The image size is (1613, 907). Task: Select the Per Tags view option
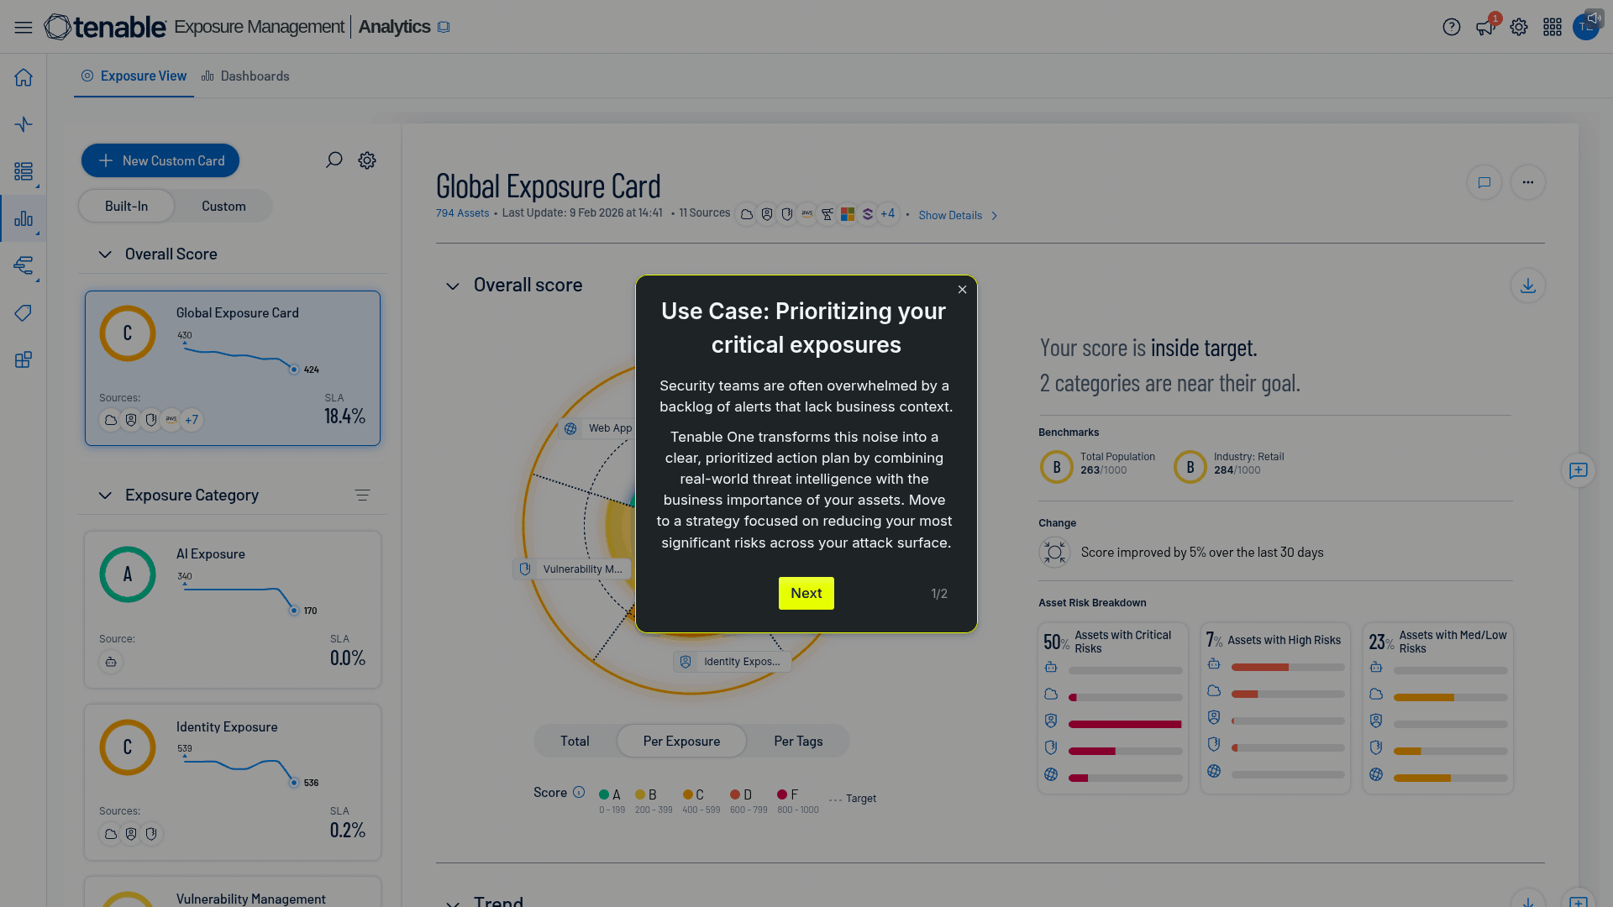point(798,741)
